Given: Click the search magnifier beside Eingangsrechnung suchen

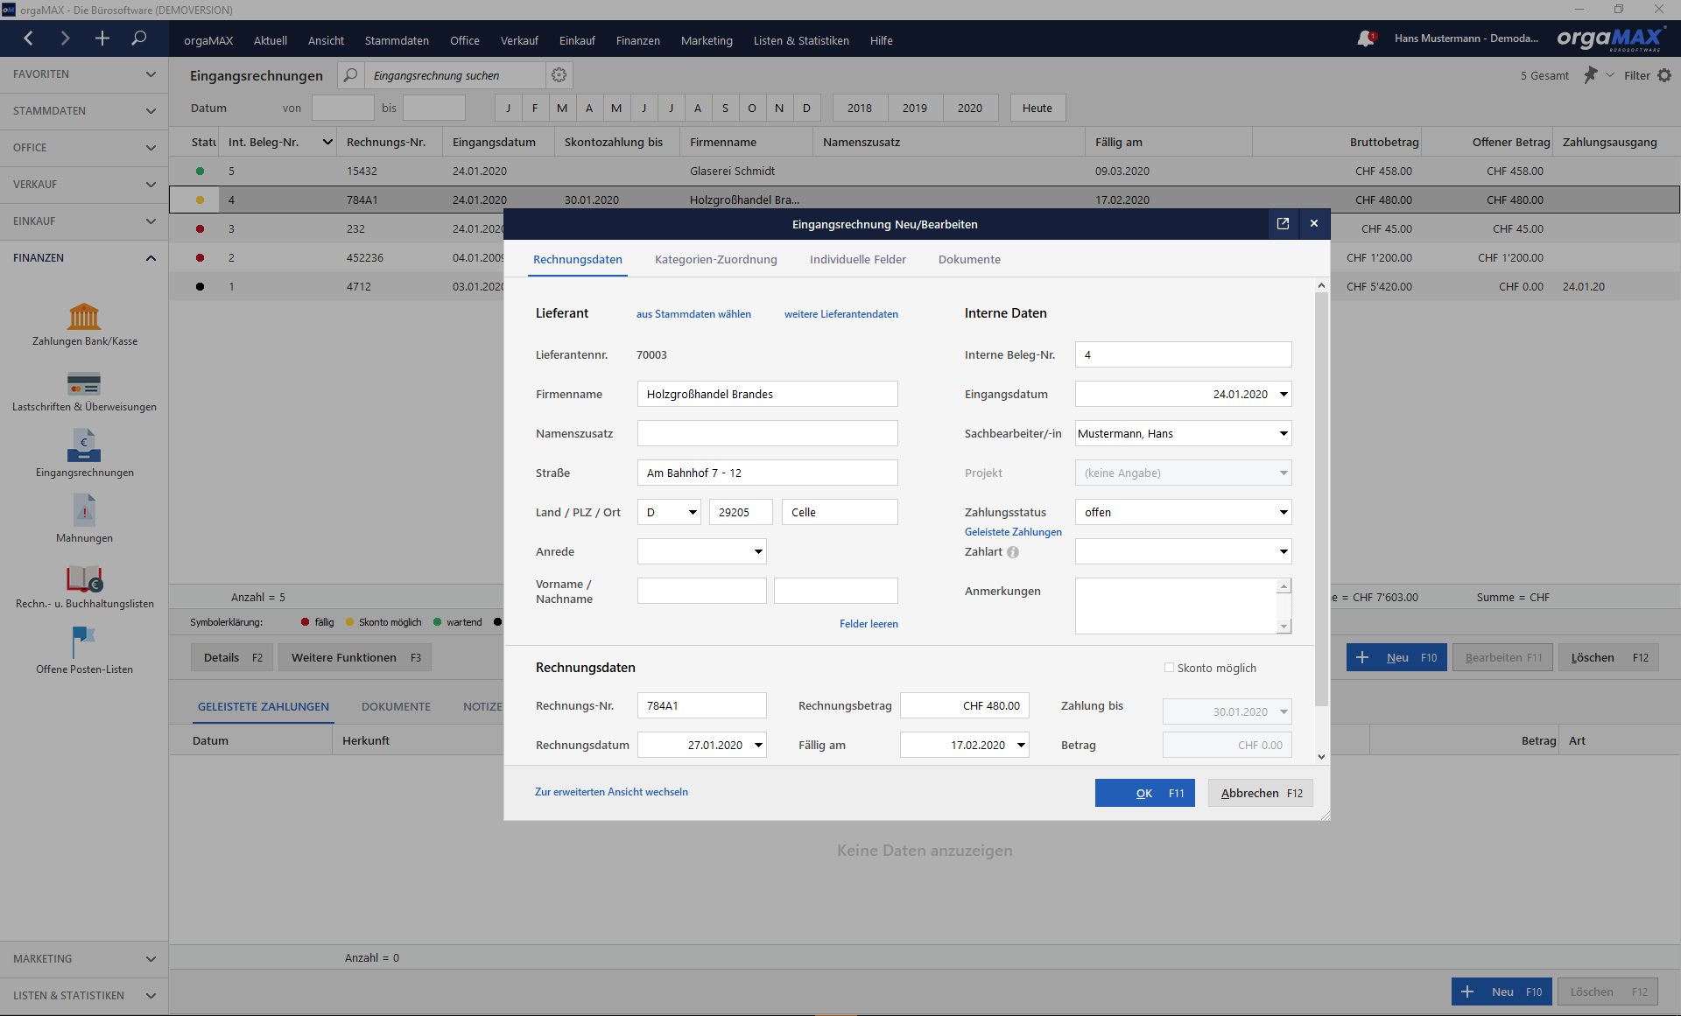Looking at the screenshot, I should tap(350, 75).
